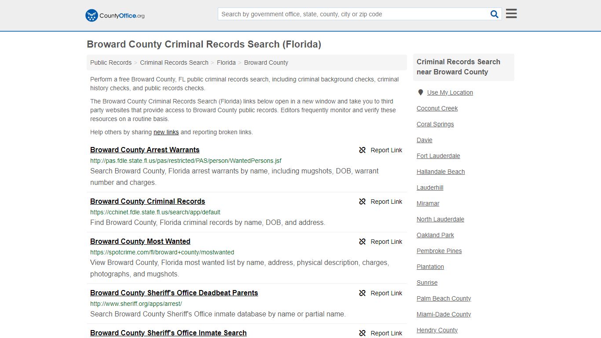Select Plantation in sidebar

[x=430, y=267]
